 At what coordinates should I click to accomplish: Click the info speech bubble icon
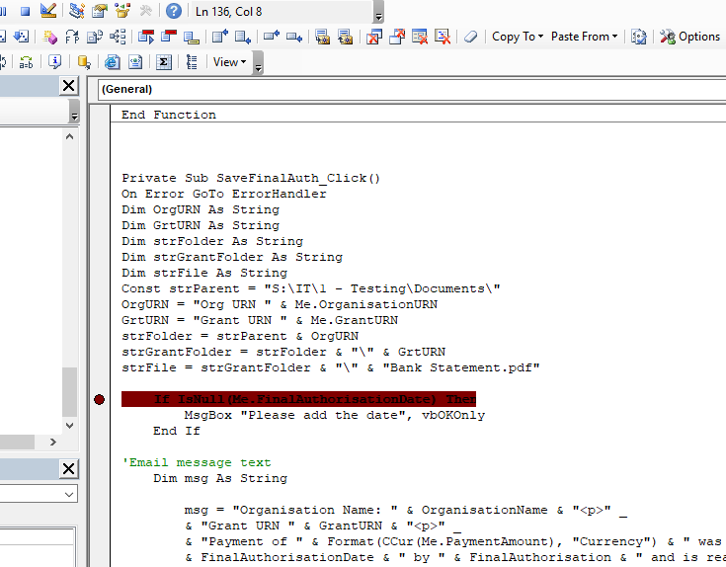click(54, 62)
